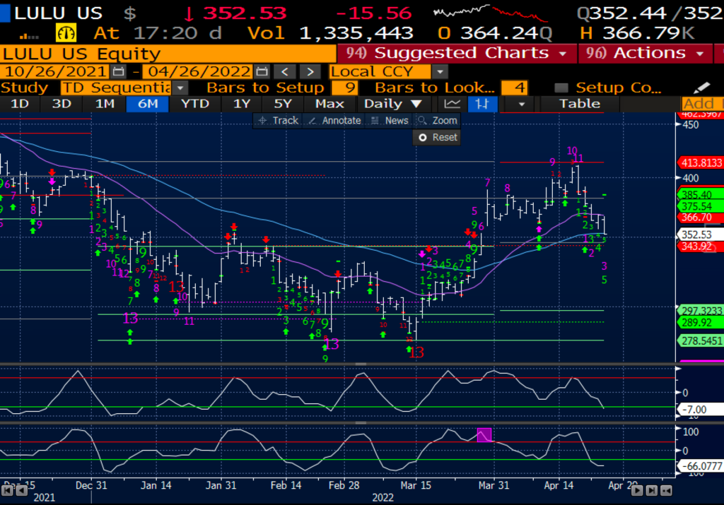724x505 pixels.
Task: Click the magenta highlighted square on oscillator
Action: (x=484, y=434)
